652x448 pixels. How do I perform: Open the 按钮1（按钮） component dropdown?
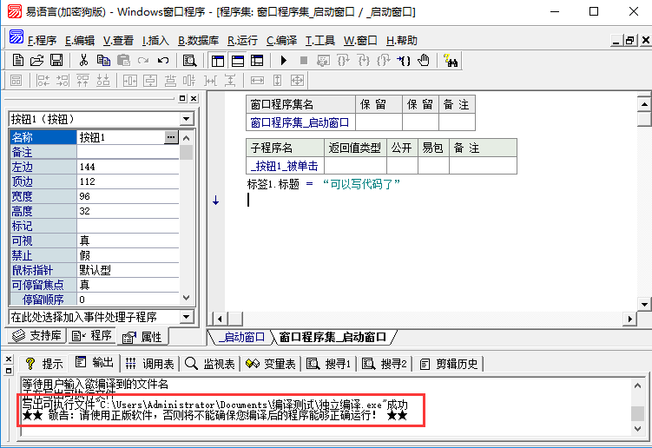[187, 119]
